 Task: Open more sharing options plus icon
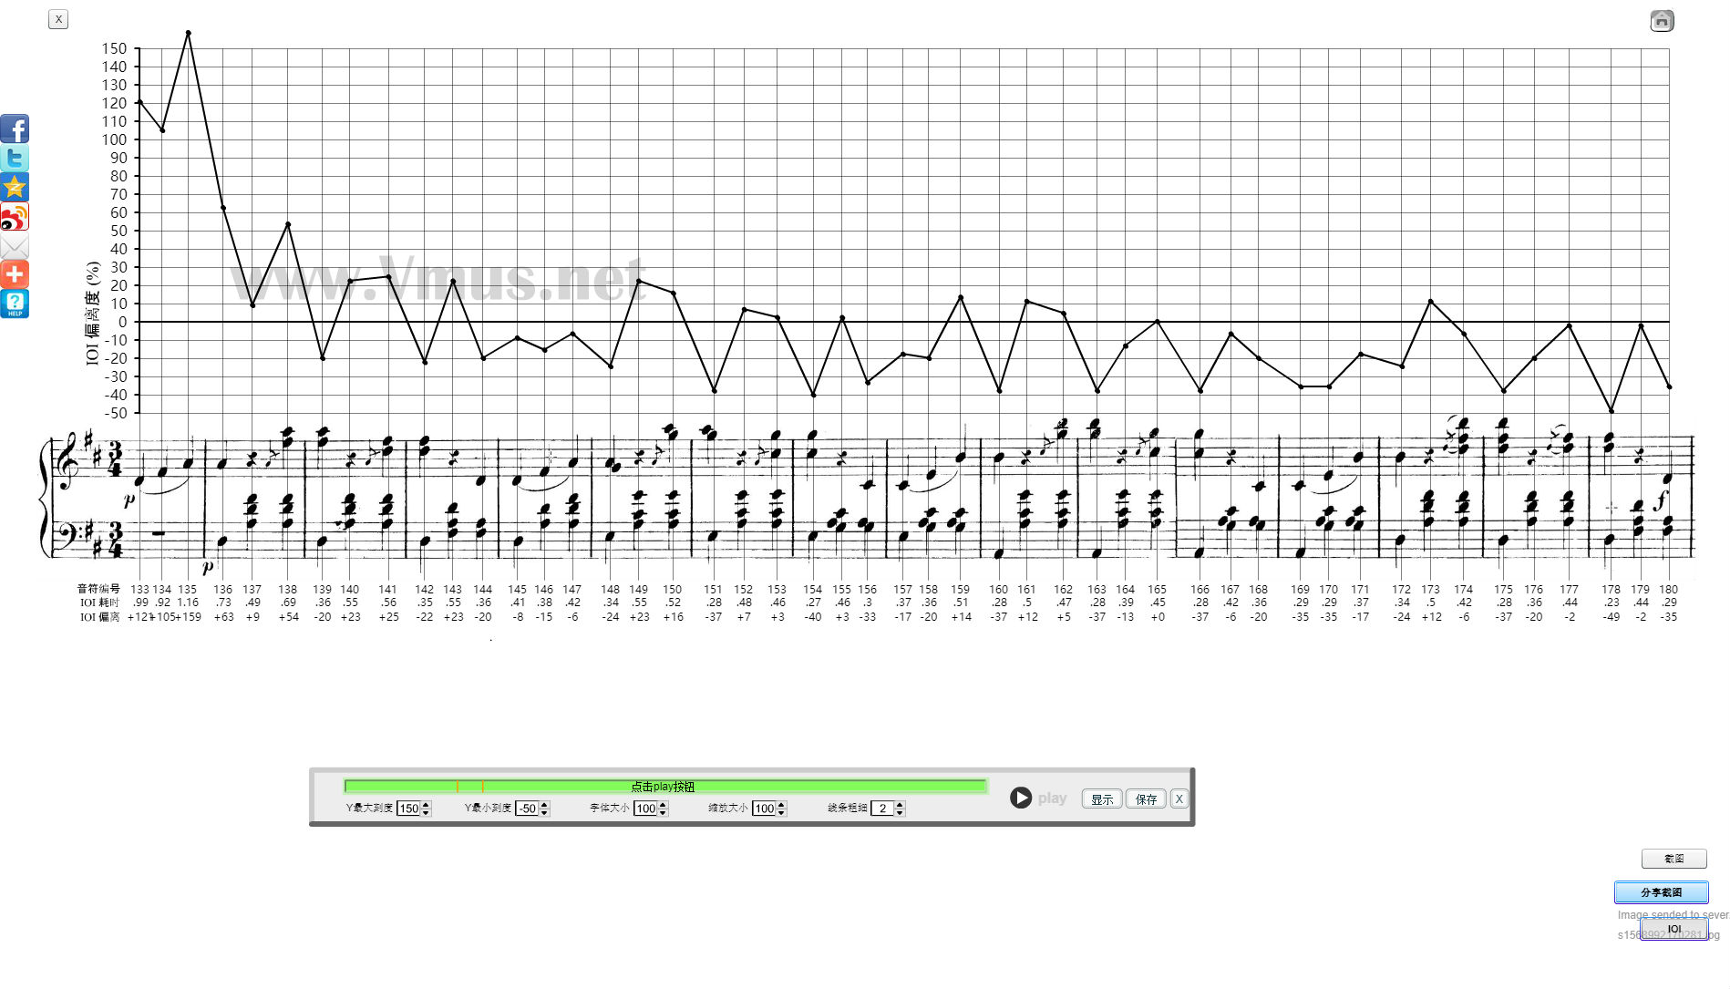point(15,274)
